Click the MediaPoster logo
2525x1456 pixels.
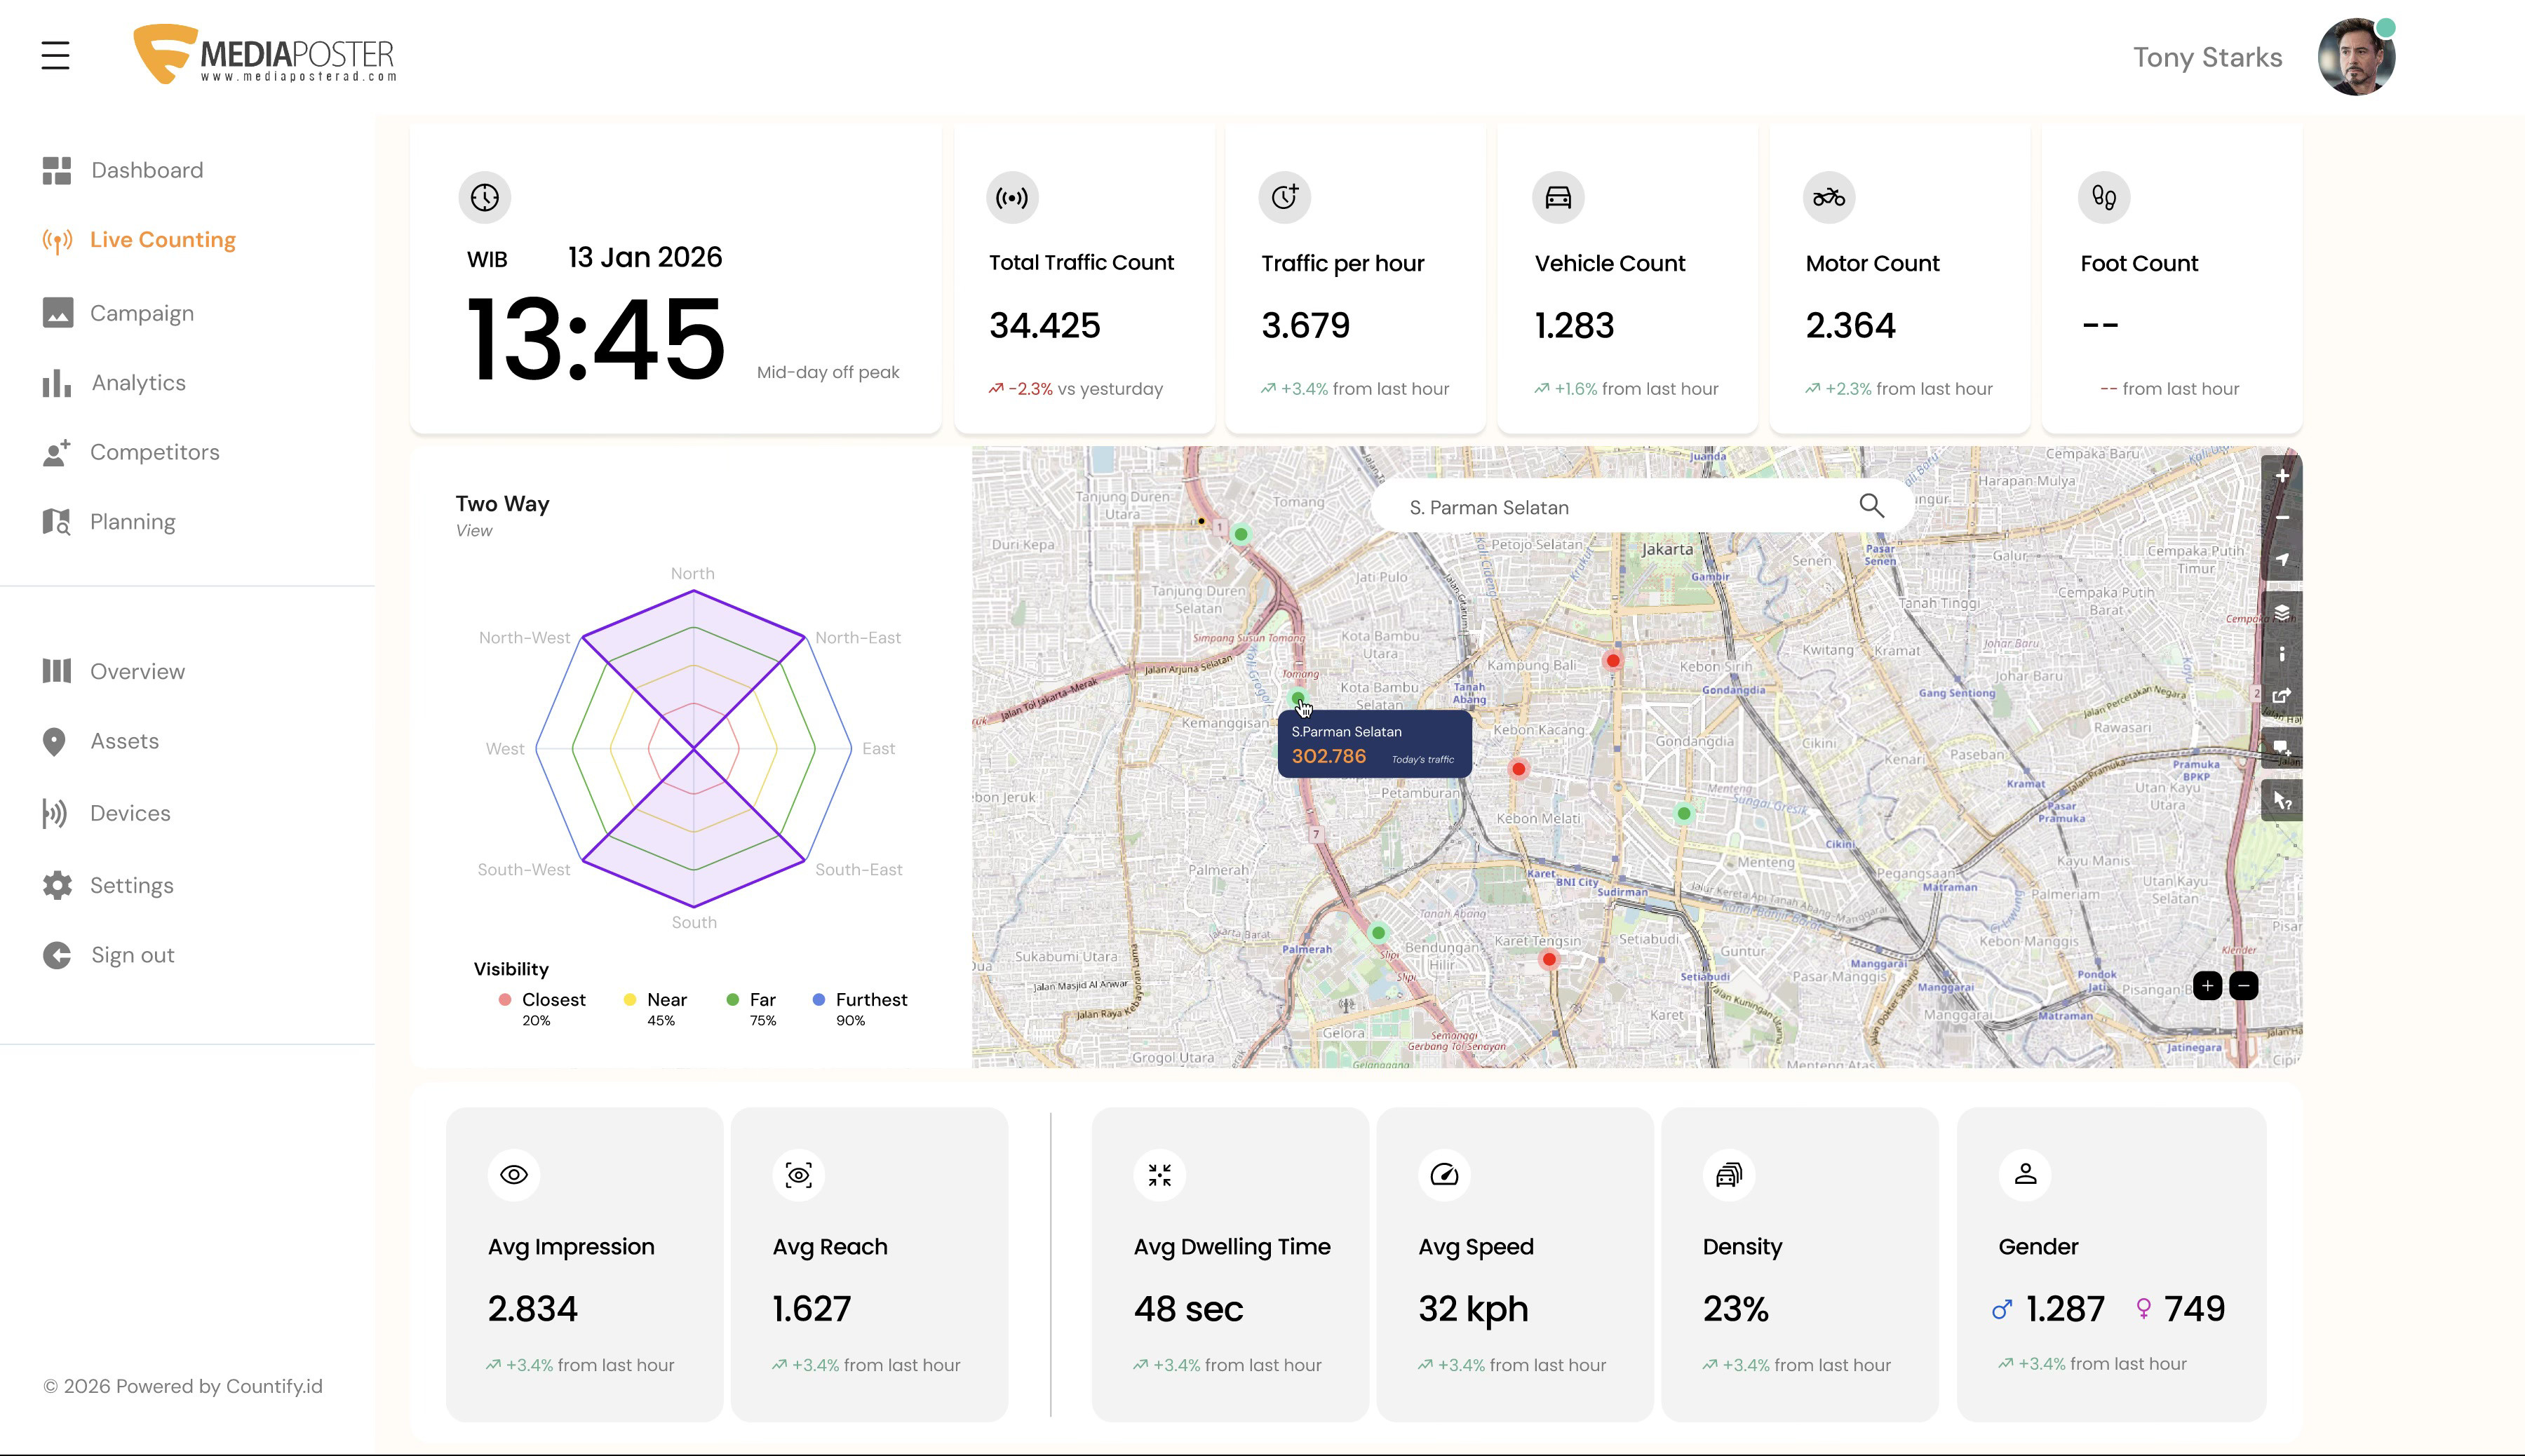click(265, 54)
